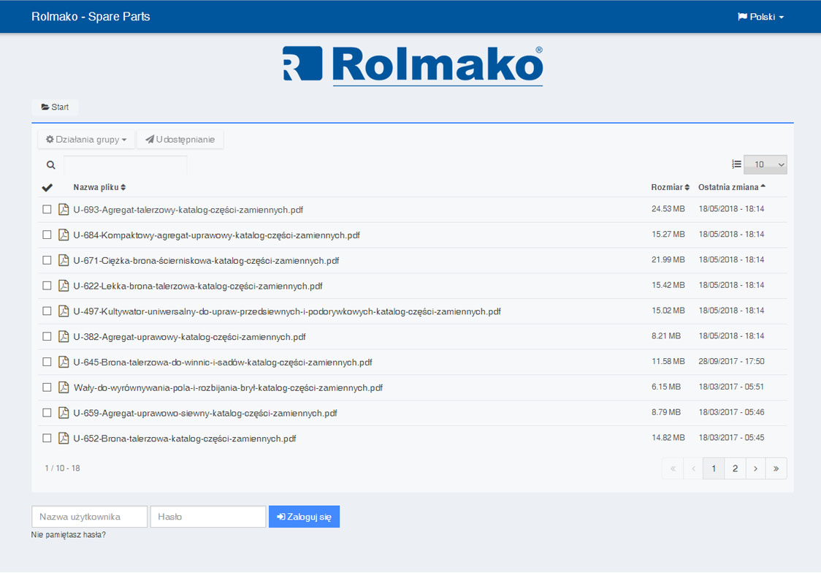The image size is (821, 573).
Task: Click pagination info 1 / 10 - 18
Action: 62,468
